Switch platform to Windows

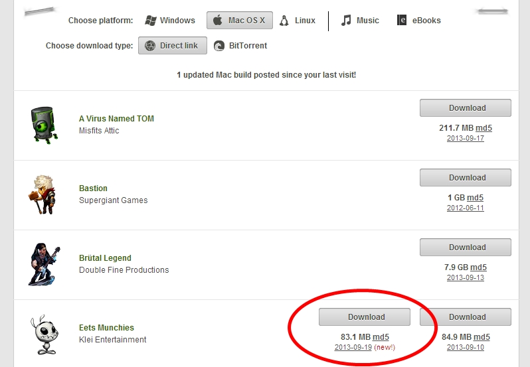(170, 21)
